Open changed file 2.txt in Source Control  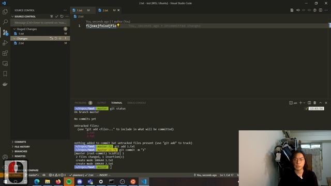click(x=40, y=43)
